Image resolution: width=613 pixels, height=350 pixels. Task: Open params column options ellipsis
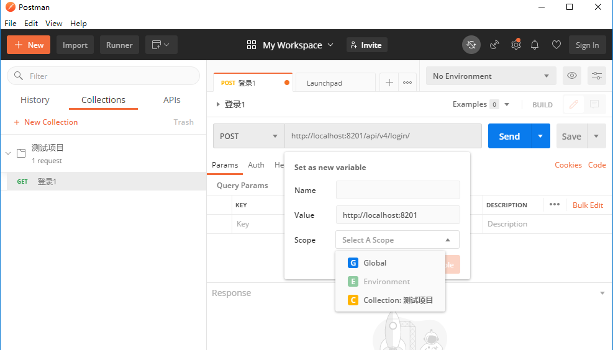555,204
